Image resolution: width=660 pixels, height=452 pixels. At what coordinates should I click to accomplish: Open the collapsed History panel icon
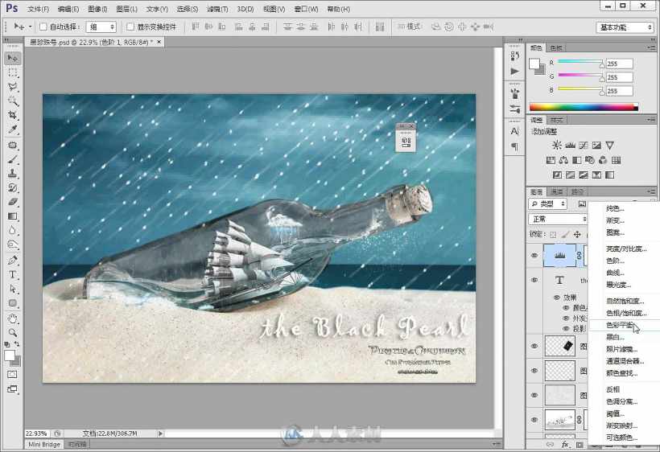click(515, 56)
